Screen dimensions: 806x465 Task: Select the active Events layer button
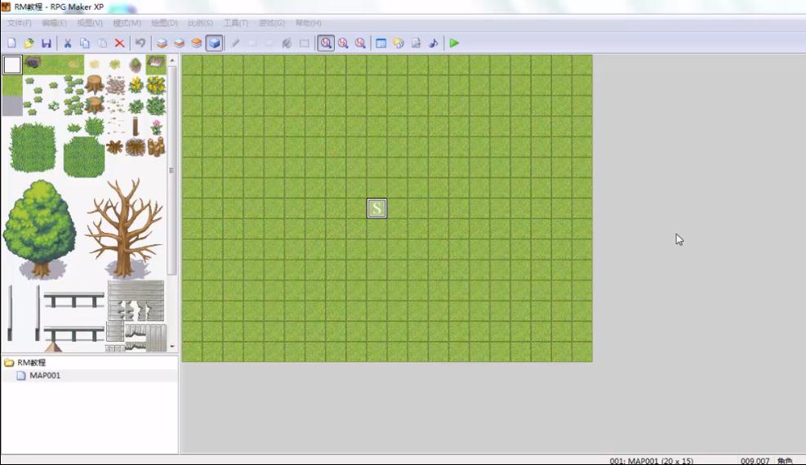pyautogui.click(x=214, y=43)
